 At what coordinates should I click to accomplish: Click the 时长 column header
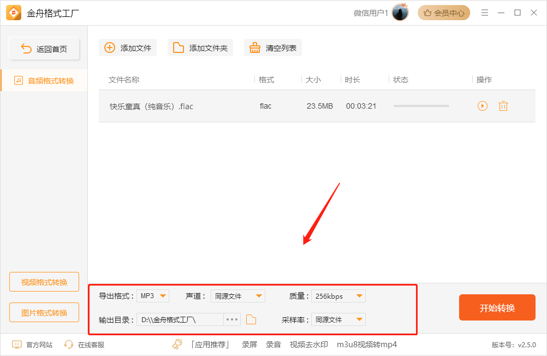[x=352, y=80]
